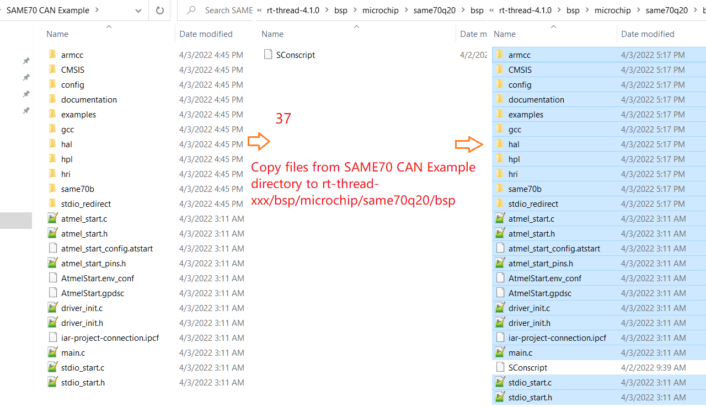Screen dimensions: 706x407
Task: Select AtmelStart.gpdsc in the SAME70 CAN Example list
Action: pyautogui.click(x=92, y=293)
